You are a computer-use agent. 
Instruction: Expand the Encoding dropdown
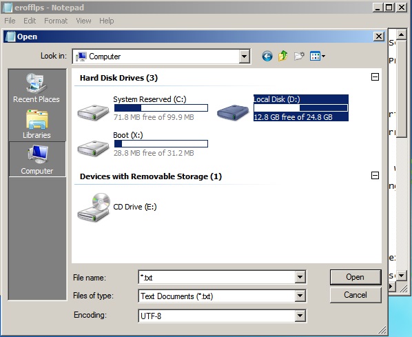300,316
